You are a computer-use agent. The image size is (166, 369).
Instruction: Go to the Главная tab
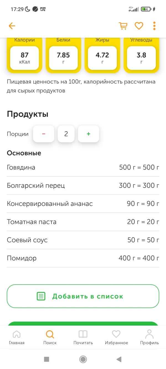tap(17, 337)
